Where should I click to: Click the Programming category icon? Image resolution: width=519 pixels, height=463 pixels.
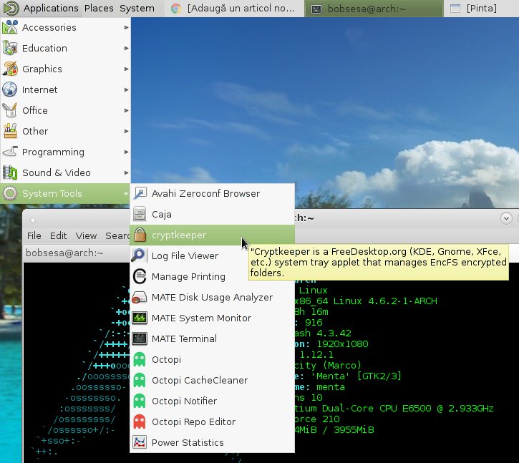pos(10,152)
